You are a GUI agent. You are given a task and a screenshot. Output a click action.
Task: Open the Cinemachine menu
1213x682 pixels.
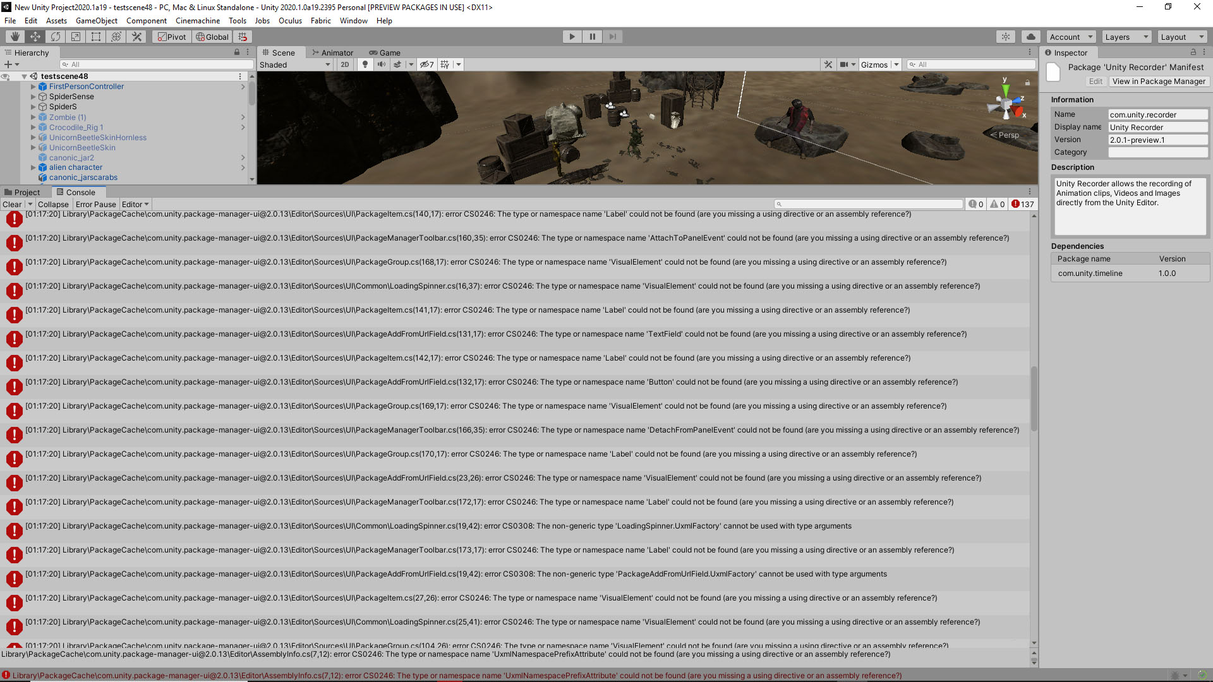point(197,20)
